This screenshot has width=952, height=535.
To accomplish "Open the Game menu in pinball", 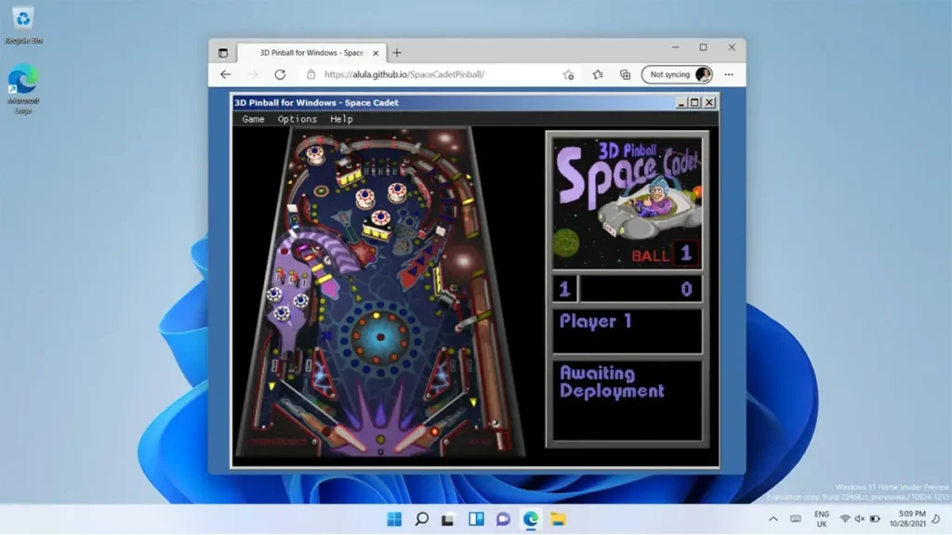I will tap(253, 119).
